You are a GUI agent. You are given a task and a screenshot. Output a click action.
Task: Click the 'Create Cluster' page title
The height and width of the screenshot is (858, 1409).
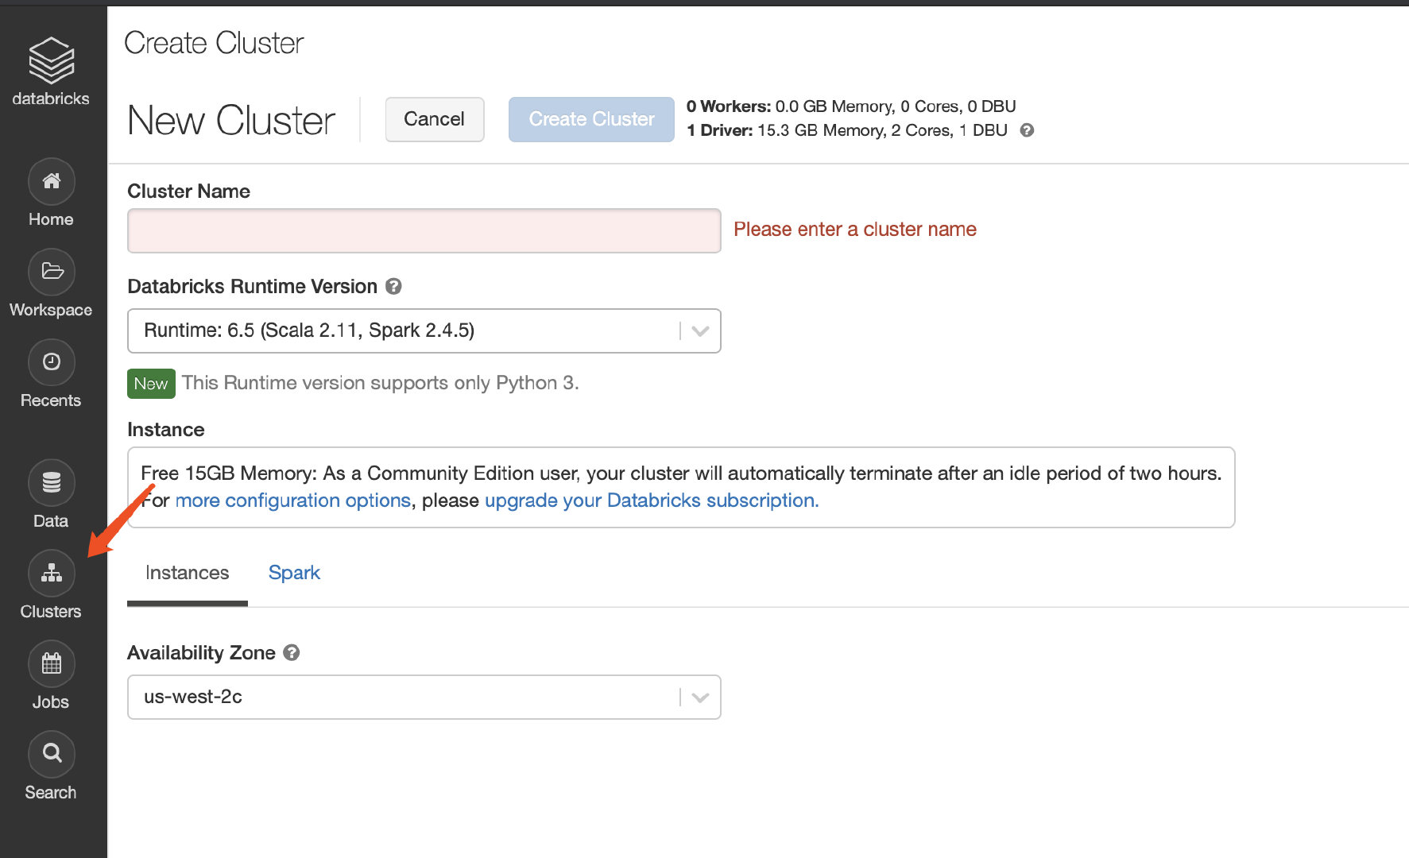pos(214,43)
